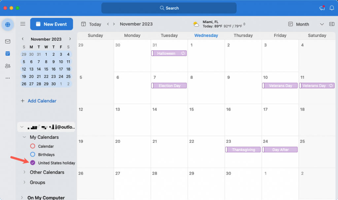Open Veterans Day event on Saturday 11
The height and width of the screenshot is (200, 338).
[317, 85]
